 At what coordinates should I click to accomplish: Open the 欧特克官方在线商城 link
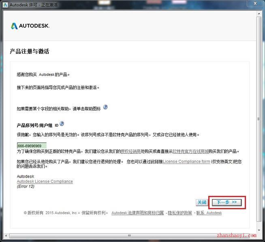(x=190, y=151)
